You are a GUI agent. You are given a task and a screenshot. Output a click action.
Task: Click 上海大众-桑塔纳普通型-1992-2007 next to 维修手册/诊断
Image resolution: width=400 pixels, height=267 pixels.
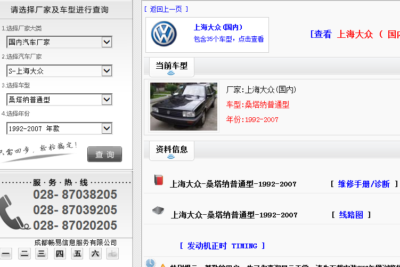pyautogui.click(x=233, y=184)
